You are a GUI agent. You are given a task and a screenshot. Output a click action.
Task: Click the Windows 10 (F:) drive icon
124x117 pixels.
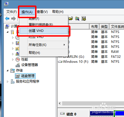tap(60, 62)
